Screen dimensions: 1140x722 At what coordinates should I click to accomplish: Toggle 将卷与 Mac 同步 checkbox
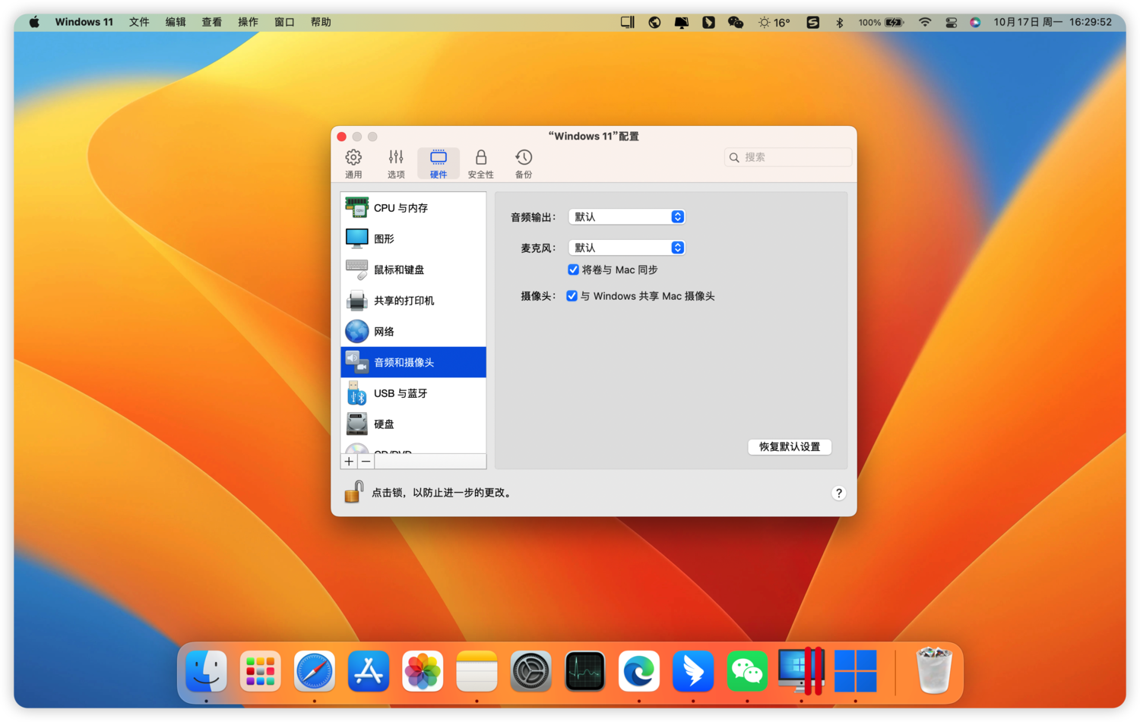coord(573,270)
